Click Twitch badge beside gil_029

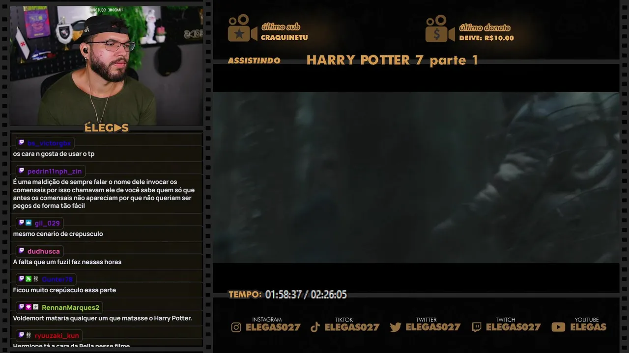[x=21, y=223]
